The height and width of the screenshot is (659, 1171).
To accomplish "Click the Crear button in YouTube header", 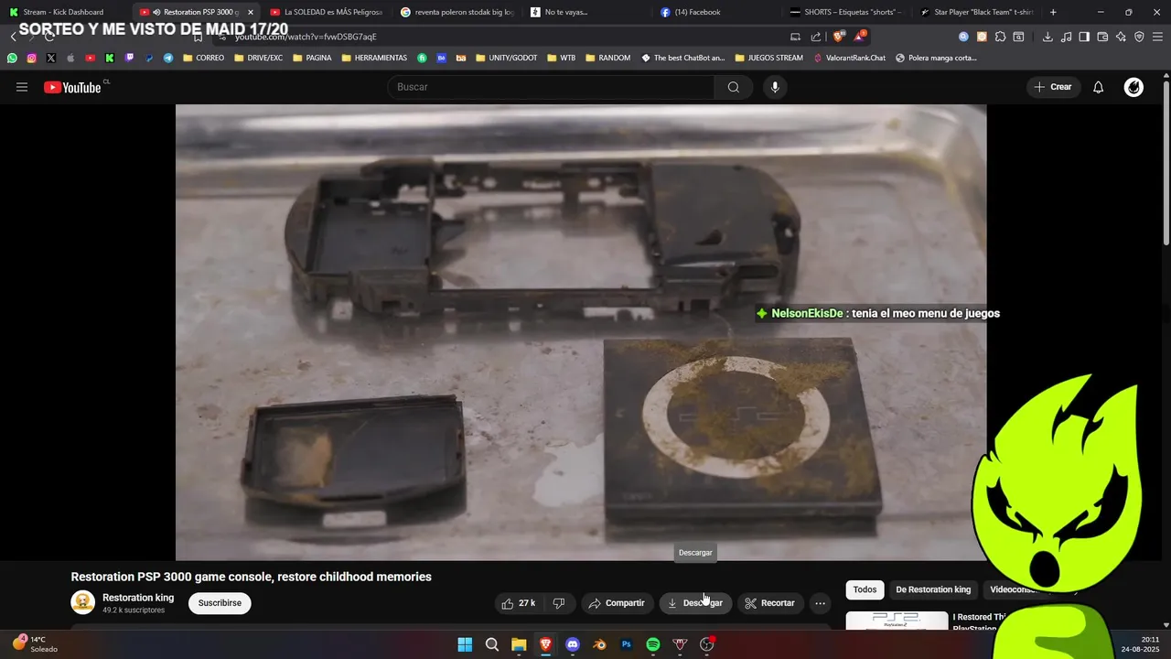I will point(1052,87).
